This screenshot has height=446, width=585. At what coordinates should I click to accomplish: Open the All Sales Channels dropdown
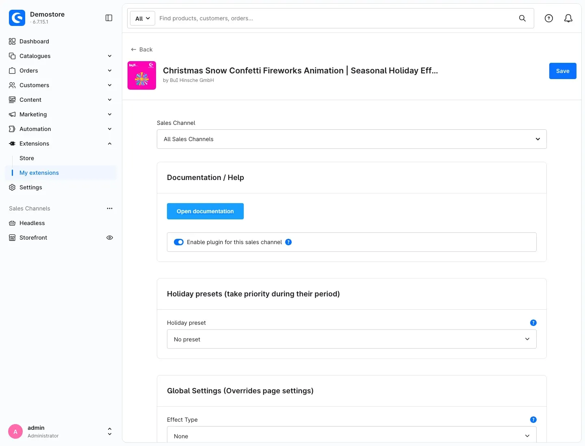click(x=352, y=139)
